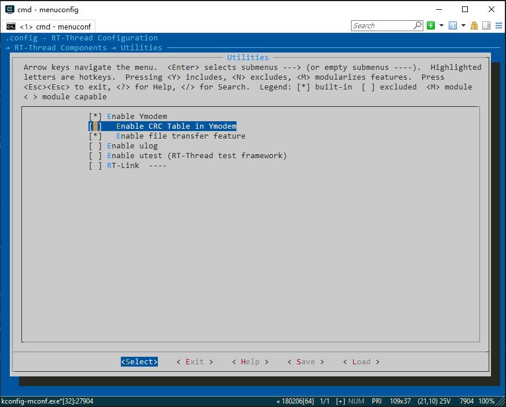Toggle Enable file transfer feature checkbox
Viewport: 506px width, 407px height.
click(95, 136)
